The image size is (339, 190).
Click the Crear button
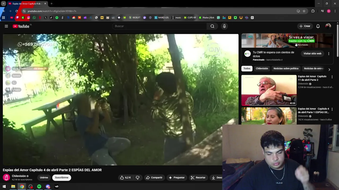tap(305, 26)
